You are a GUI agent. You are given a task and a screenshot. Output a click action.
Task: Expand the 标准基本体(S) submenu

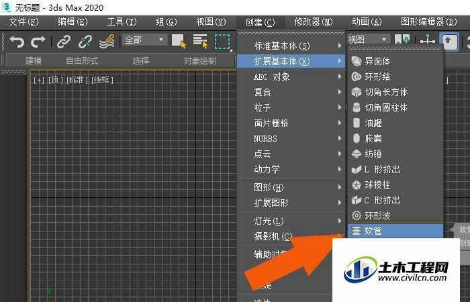pyautogui.click(x=291, y=46)
